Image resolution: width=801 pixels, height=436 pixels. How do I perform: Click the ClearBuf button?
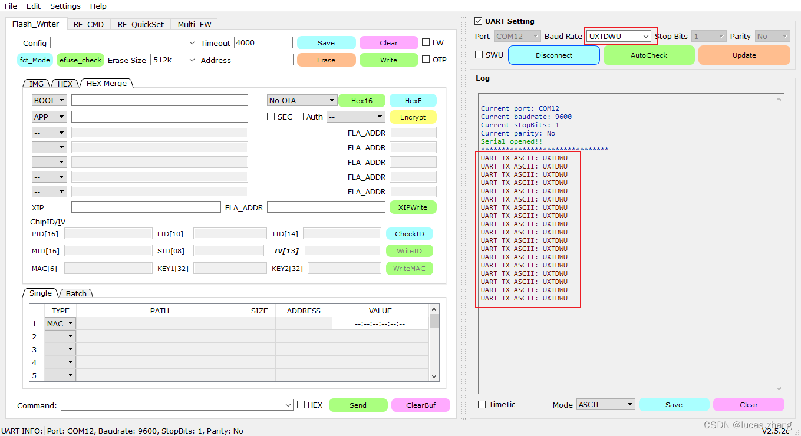click(x=420, y=405)
